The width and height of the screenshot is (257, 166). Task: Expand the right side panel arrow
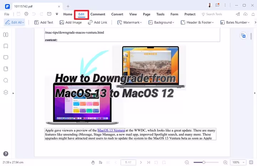coord(255,93)
